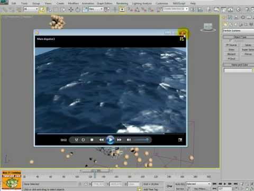The width and height of the screenshot is (254, 191).
Task: Click the PF Source button
Action: click(231, 45)
